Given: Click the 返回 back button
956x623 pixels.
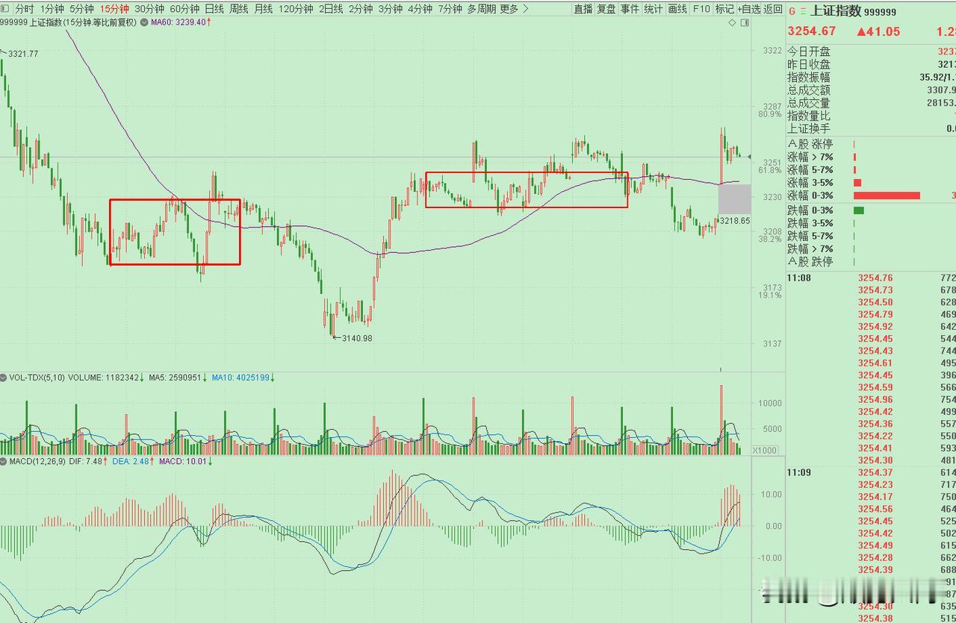Looking at the screenshot, I should [773, 9].
